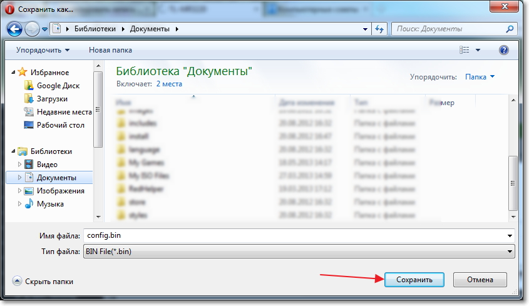Click the Сохранить button

(414, 280)
